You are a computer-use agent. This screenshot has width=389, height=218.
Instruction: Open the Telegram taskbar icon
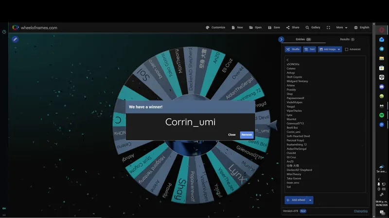pyautogui.click(x=382, y=49)
